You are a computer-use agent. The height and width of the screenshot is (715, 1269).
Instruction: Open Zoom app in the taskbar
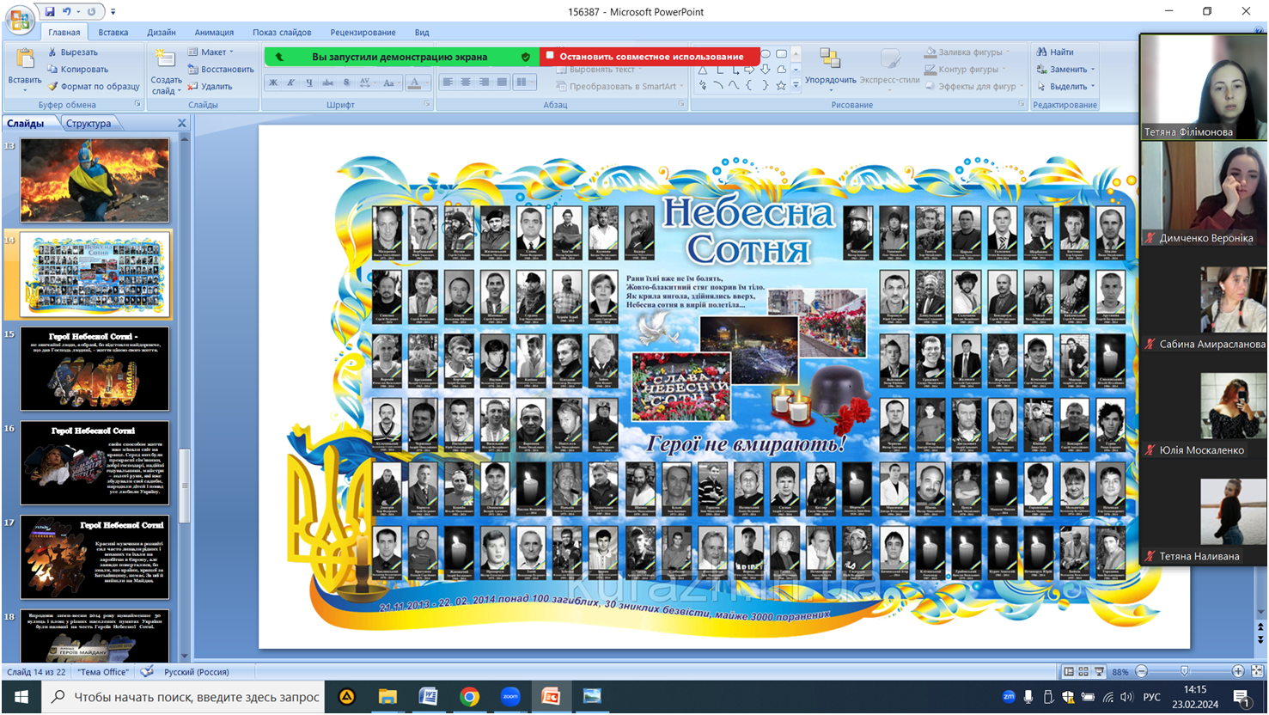(x=510, y=697)
